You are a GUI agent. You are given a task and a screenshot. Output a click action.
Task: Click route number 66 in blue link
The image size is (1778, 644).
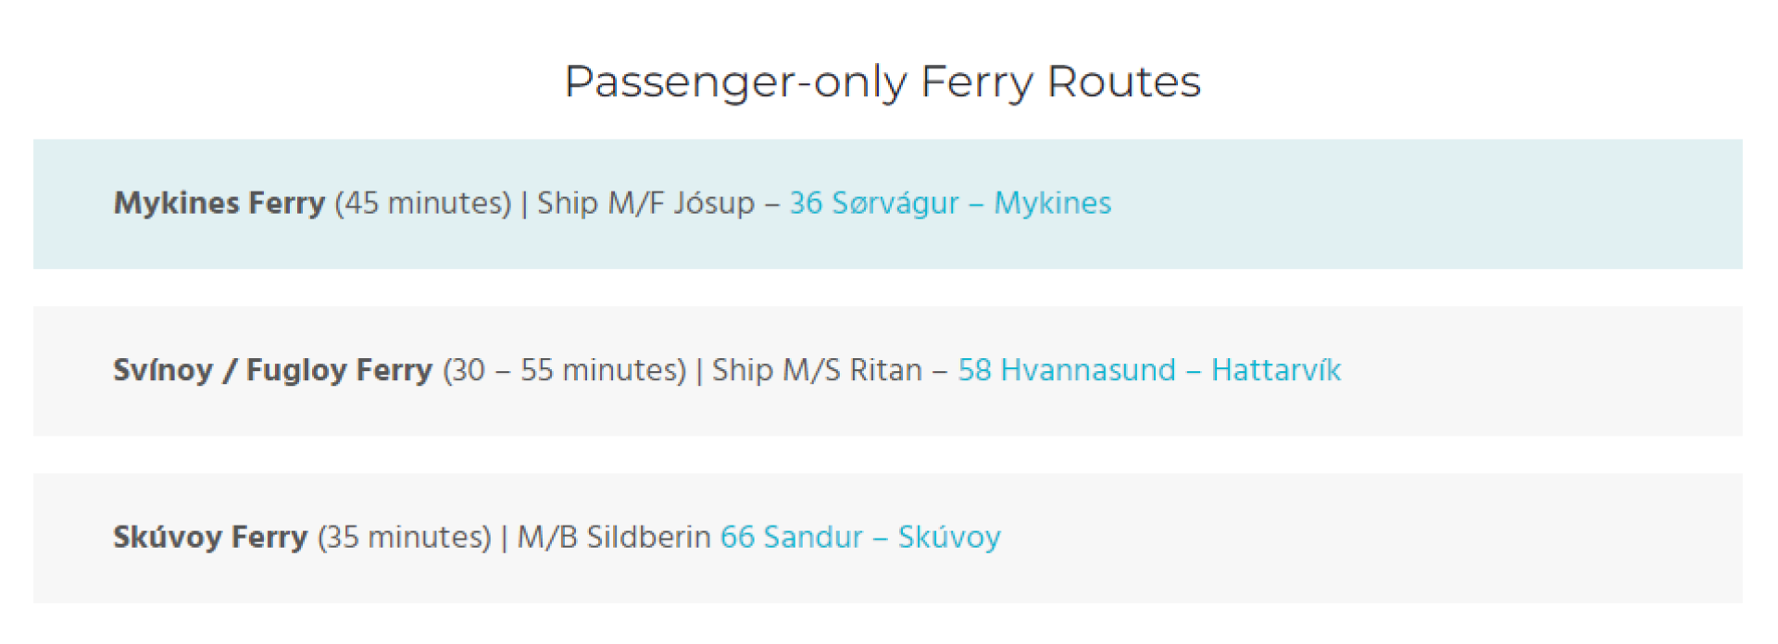click(737, 537)
